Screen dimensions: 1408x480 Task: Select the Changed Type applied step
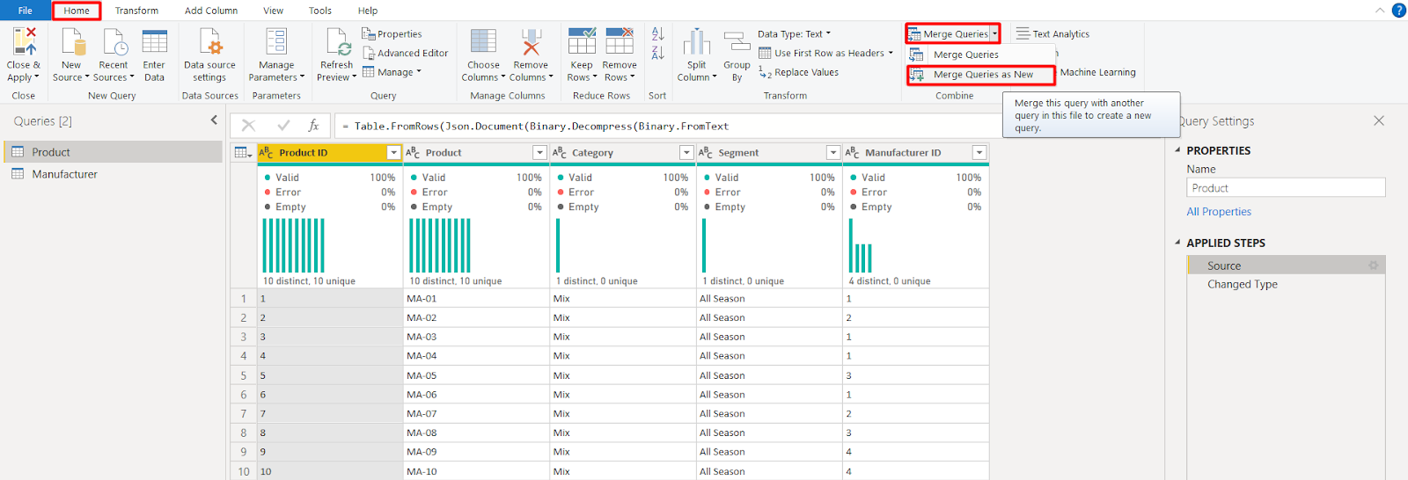[1242, 284]
